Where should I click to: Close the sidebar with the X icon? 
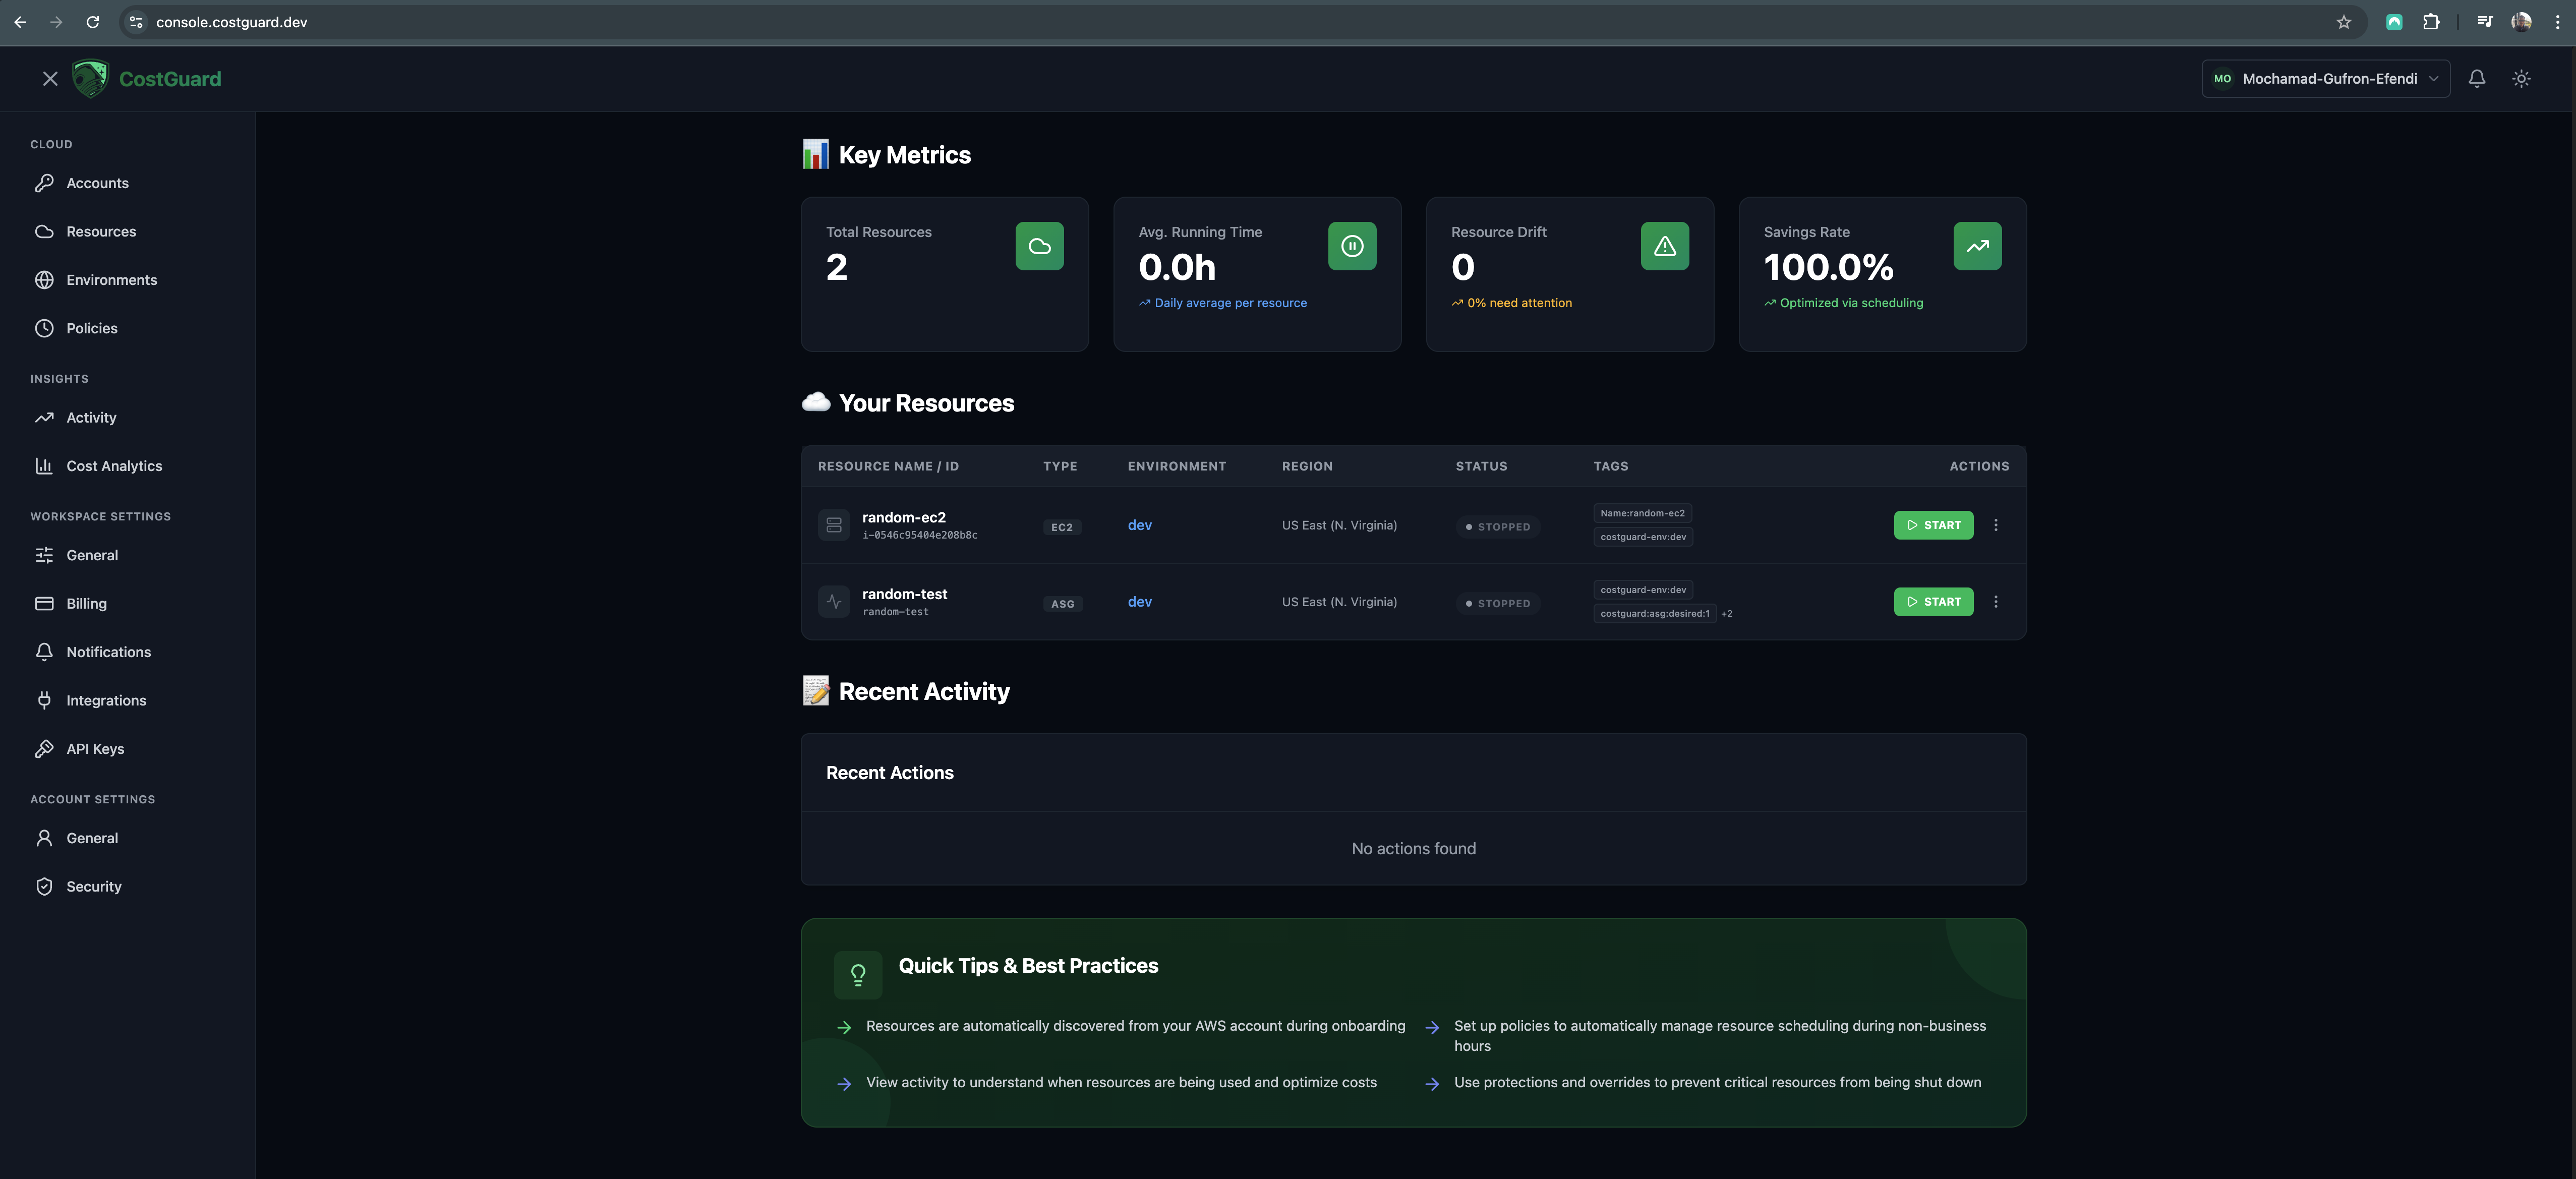click(50, 79)
